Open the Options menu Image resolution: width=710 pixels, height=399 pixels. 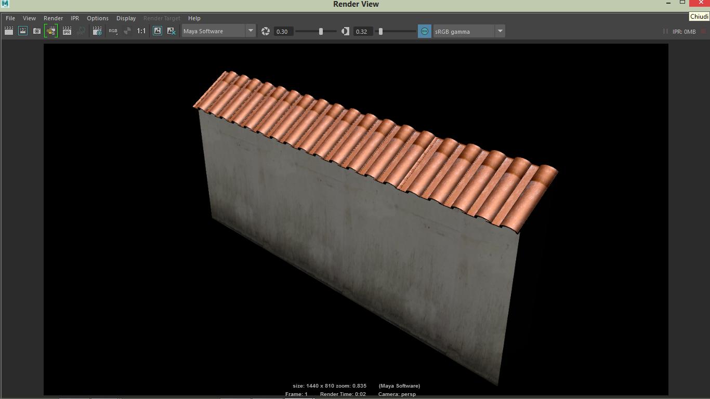coord(98,18)
